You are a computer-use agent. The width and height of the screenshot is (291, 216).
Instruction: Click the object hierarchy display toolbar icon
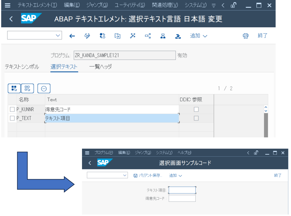pyautogui.click(x=163, y=36)
